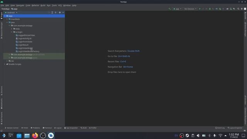Click the Project panel options gear

point(60,12)
